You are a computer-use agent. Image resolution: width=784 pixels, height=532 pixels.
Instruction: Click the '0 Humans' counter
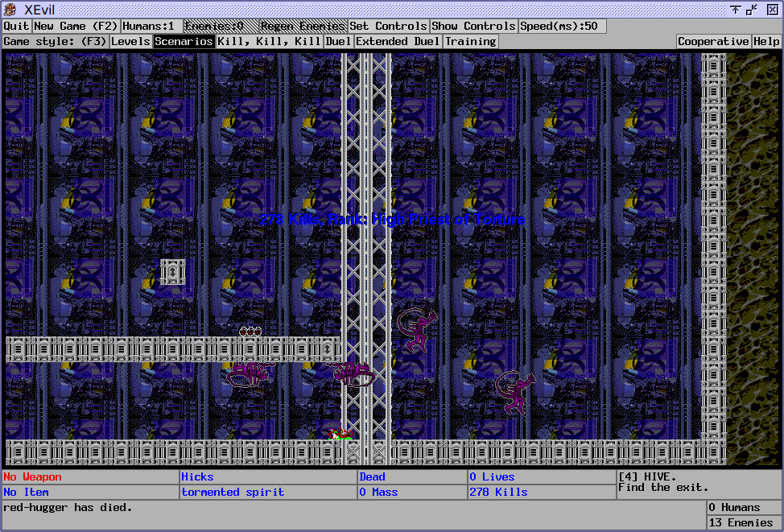pyautogui.click(x=733, y=508)
